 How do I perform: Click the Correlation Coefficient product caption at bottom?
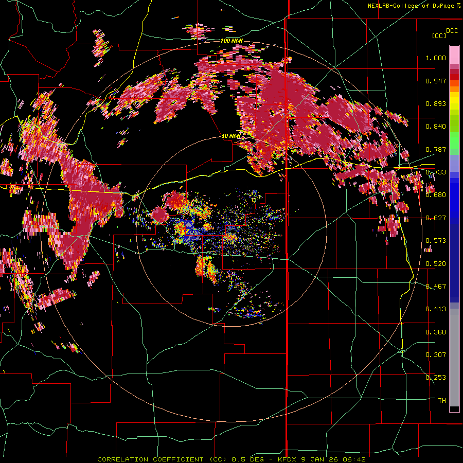point(231,459)
